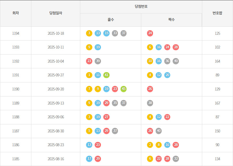Click number sum 167 cell
The width and height of the screenshot is (233, 166).
pyautogui.click(x=217, y=103)
